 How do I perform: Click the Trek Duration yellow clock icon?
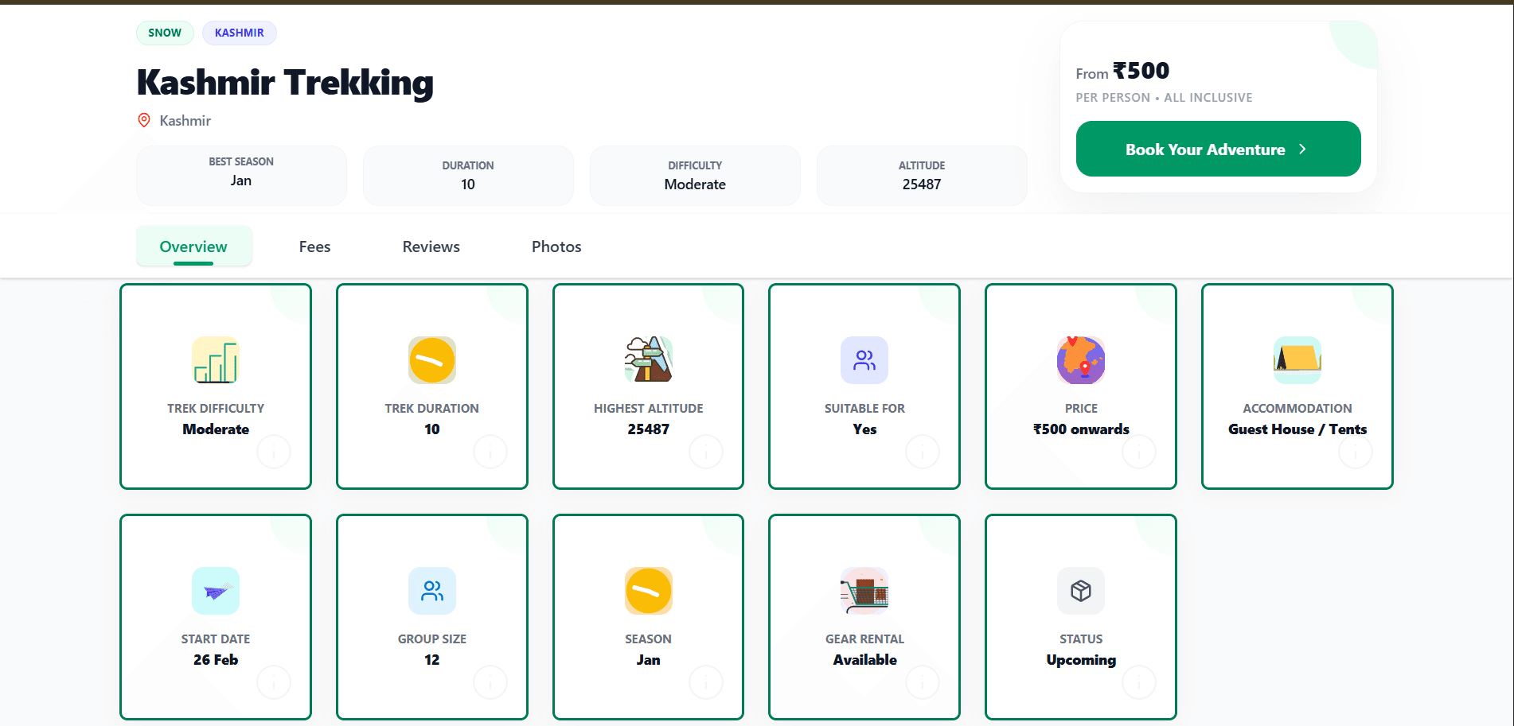coord(432,360)
